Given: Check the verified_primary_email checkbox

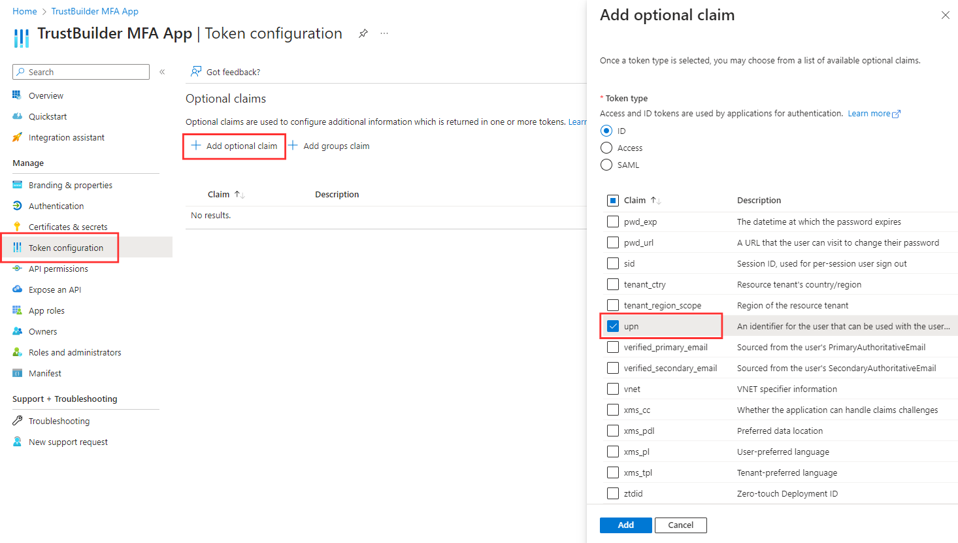Looking at the screenshot, I should [613, 347].
